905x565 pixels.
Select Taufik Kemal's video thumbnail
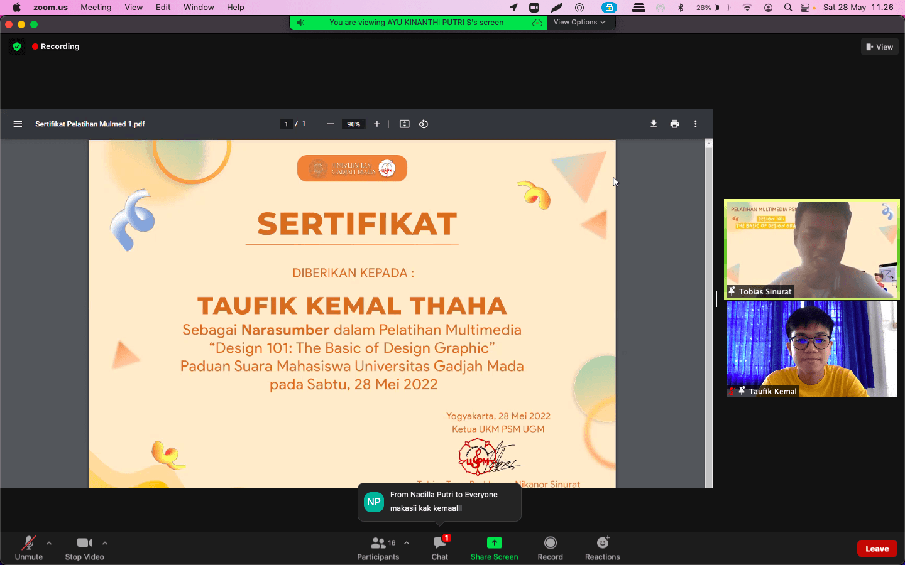coord(812,349)
